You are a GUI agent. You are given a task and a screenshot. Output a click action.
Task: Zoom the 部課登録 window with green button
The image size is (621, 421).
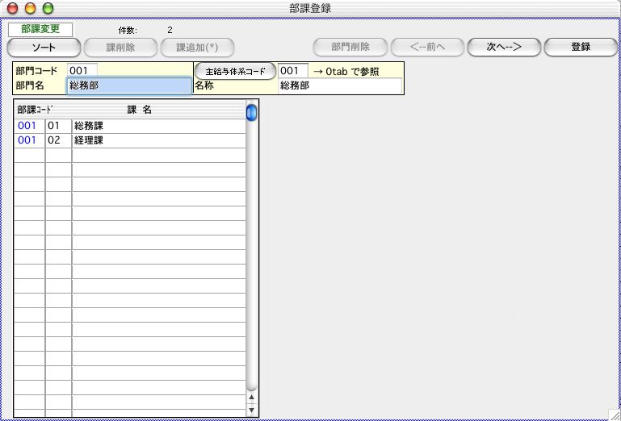48,8
